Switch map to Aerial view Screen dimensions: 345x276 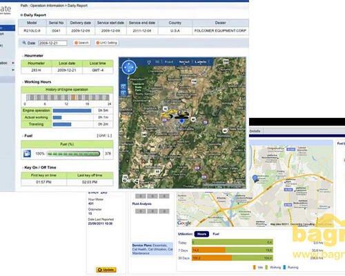(184, 62)
